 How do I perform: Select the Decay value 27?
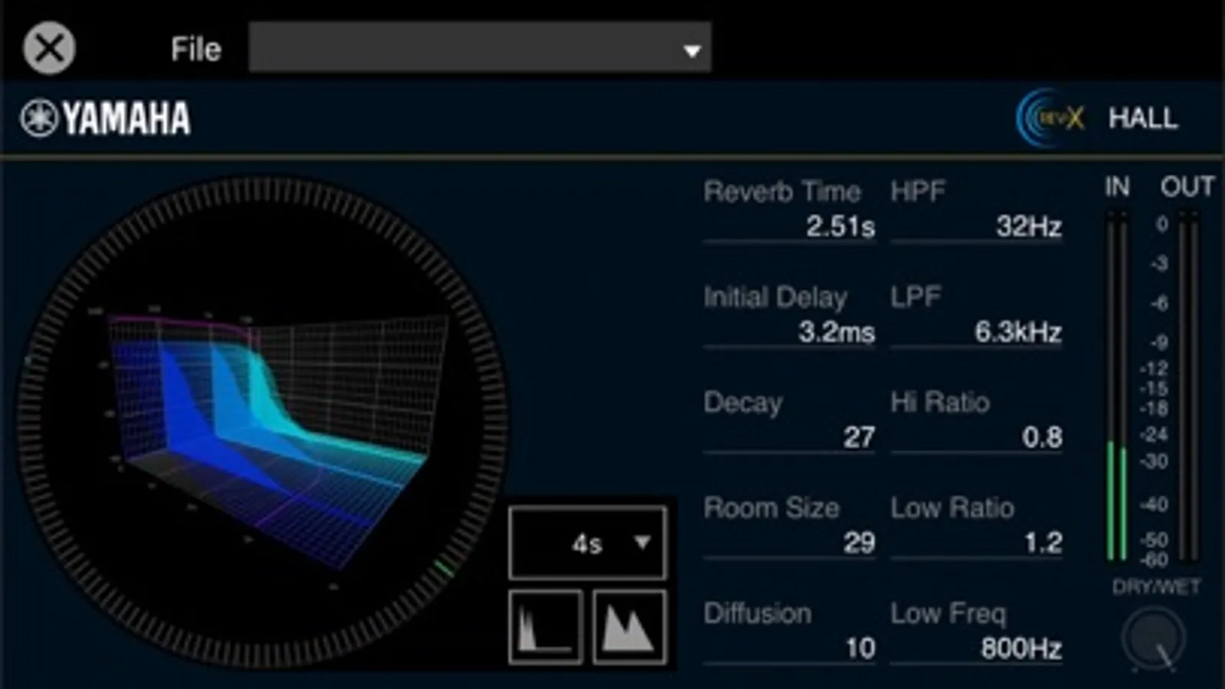[x=859, y=437]
